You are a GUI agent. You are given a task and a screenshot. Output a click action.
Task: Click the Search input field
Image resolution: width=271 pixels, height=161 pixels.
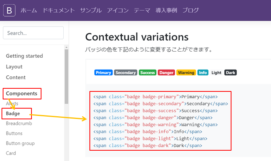[x=33, y=33]
